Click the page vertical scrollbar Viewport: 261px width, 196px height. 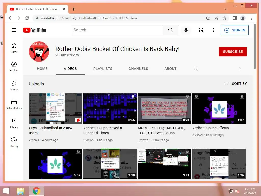pyautogui.click(x=255, y=46)
